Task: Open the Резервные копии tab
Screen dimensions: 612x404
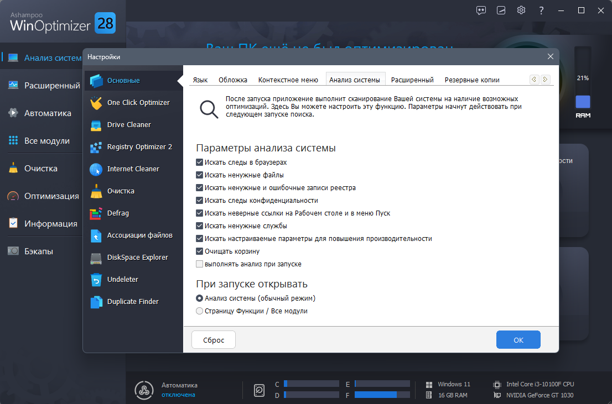Action: [x=472, y=80]
